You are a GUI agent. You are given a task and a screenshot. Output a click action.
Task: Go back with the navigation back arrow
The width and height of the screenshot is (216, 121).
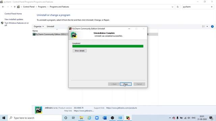pyautogui.click(x=3, y=7)
